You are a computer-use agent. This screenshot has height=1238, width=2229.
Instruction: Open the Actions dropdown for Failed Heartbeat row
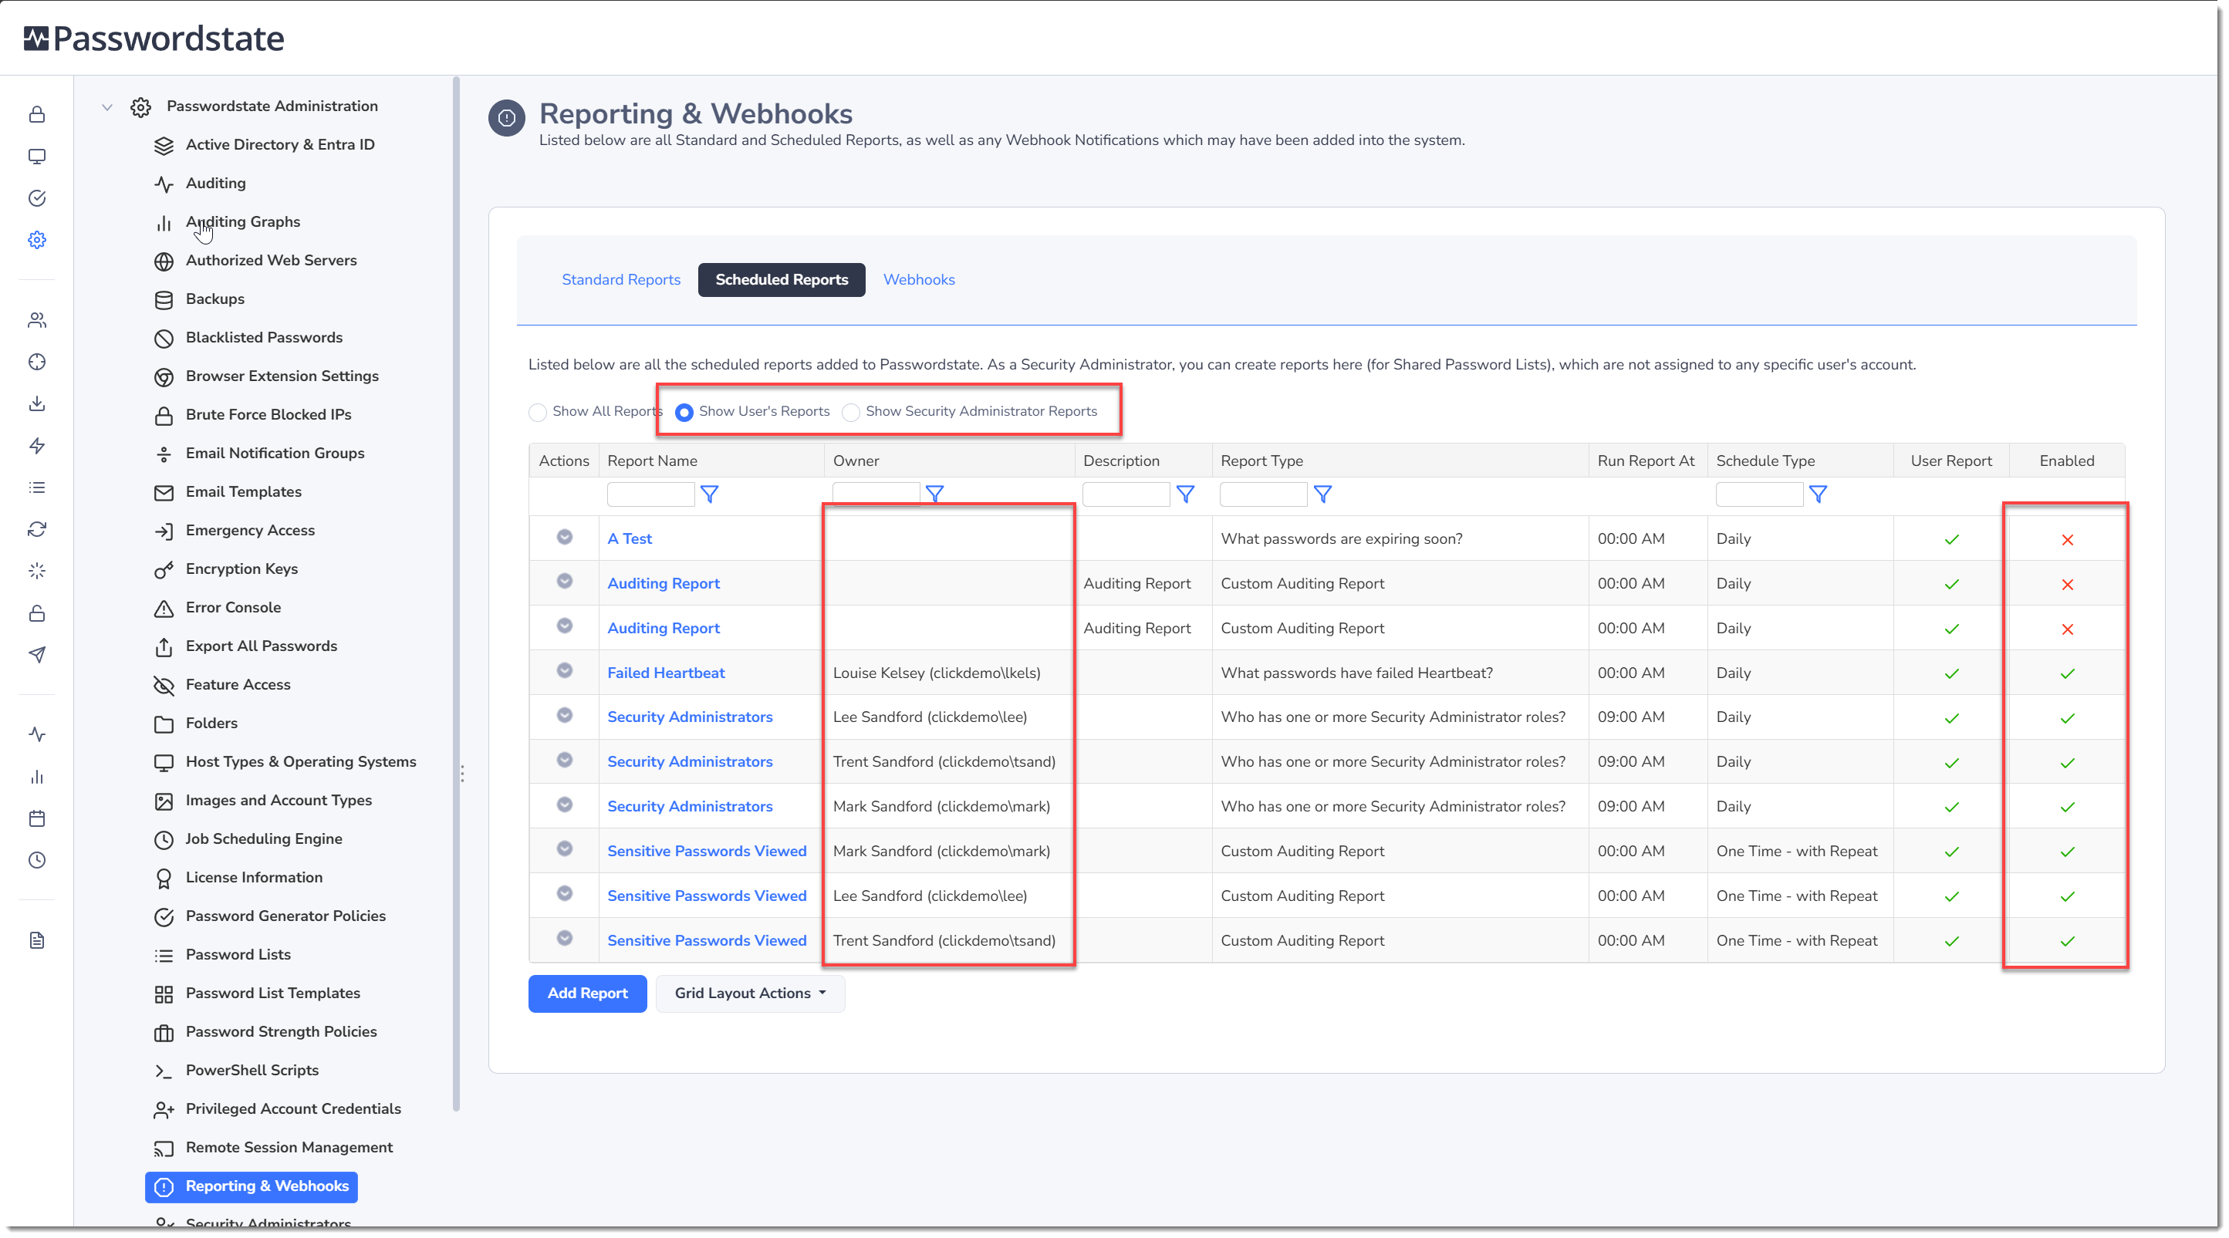click(x=564, y=670)
